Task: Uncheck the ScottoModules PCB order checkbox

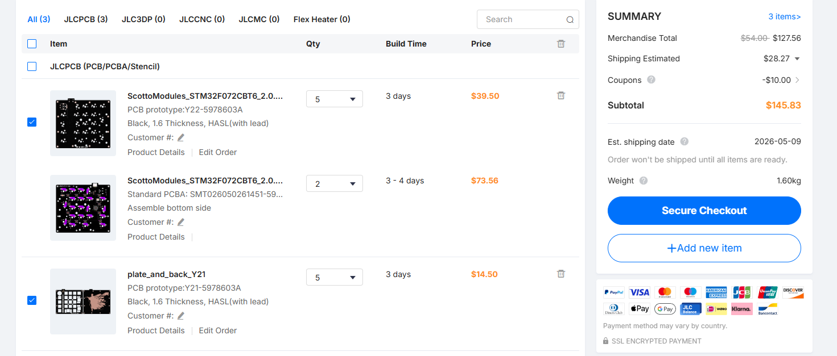Action: click(x=32, y=122)
